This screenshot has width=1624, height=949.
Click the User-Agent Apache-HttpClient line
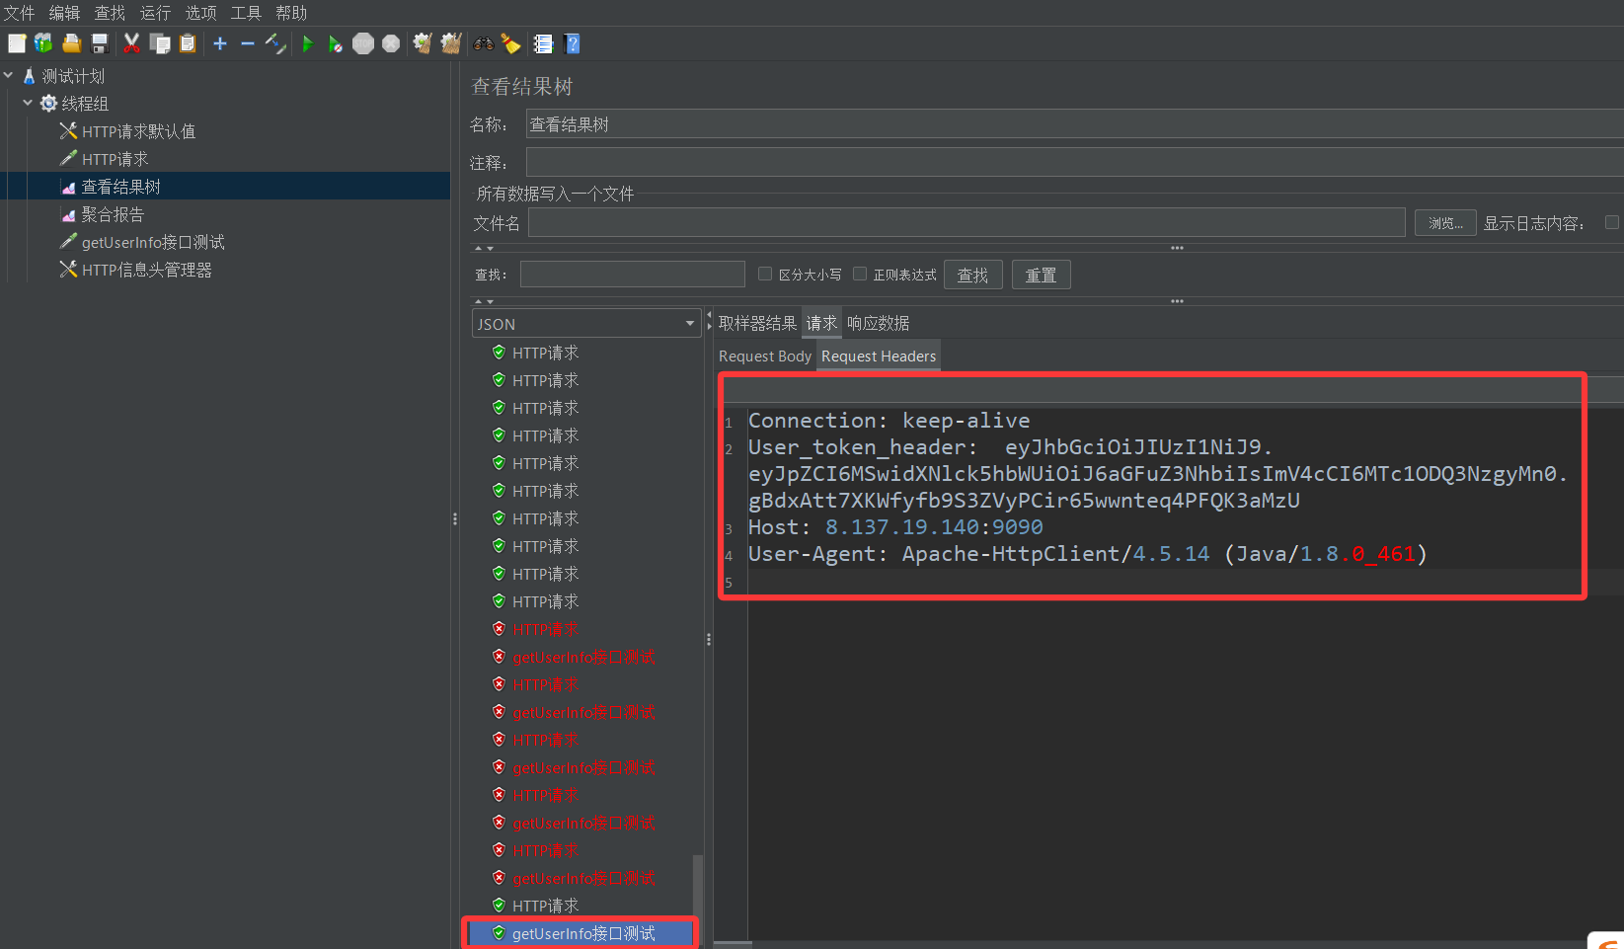pos(1087,554)
